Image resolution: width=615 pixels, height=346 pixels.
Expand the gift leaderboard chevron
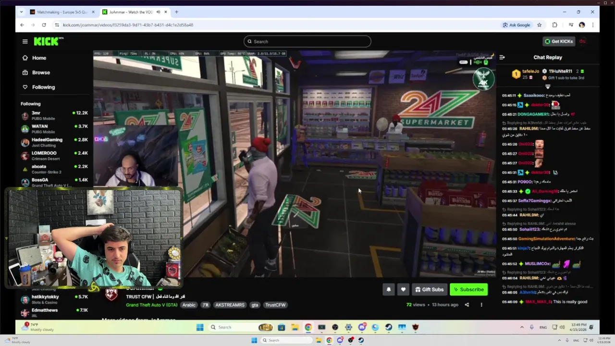point(547,87)
